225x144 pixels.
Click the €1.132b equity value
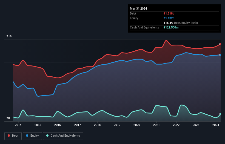[x=169, y=18]
